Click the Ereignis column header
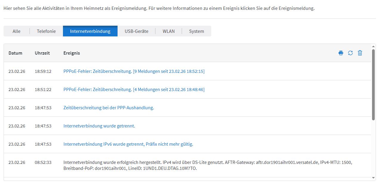Screen dimensions: 381x186 [72, 53]
